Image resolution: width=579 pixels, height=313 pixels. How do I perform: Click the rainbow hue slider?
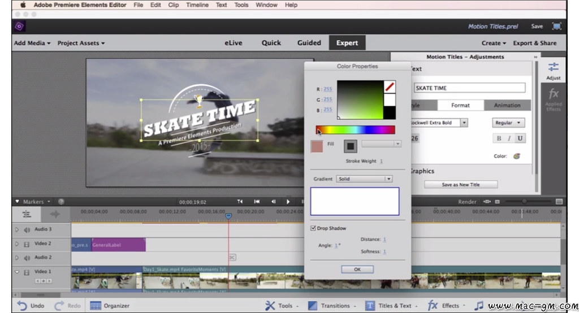[x=355, y=129]
